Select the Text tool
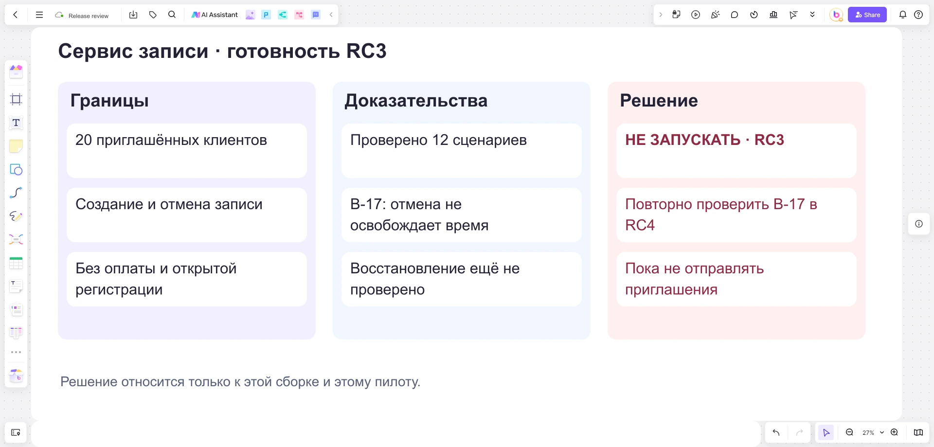 (16, 123)
